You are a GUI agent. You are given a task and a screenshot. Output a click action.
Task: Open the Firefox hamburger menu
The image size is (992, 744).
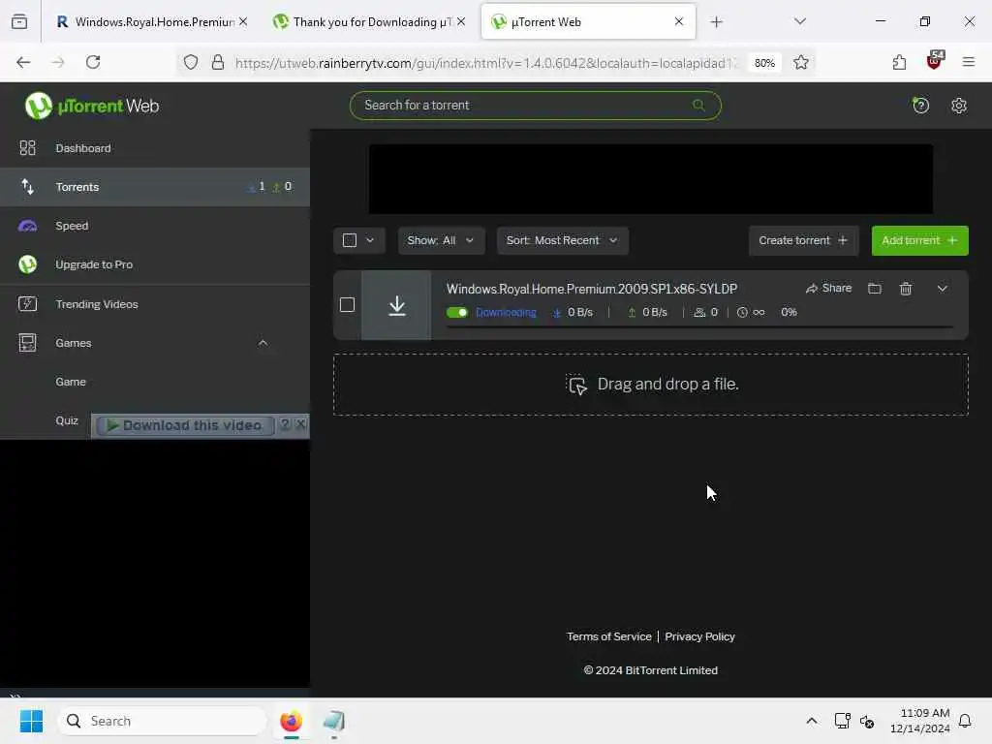(x=969, y=62)
